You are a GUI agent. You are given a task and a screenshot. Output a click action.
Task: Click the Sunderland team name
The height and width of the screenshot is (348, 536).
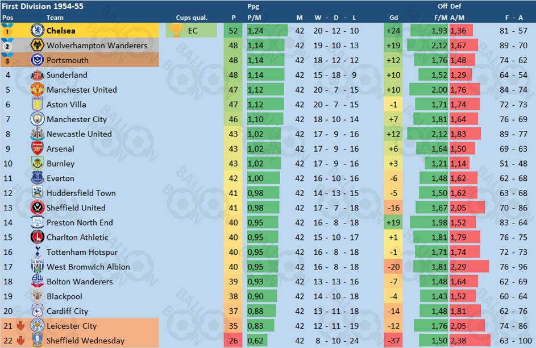click(67, 75)
